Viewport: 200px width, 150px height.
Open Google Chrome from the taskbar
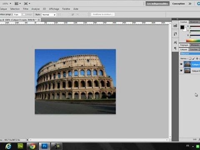[32, 146]
